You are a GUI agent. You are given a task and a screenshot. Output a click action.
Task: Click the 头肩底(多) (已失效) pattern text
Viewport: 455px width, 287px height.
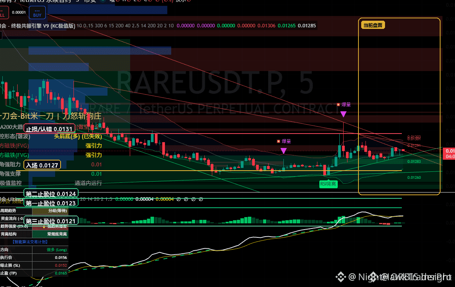tap(78, 136)
